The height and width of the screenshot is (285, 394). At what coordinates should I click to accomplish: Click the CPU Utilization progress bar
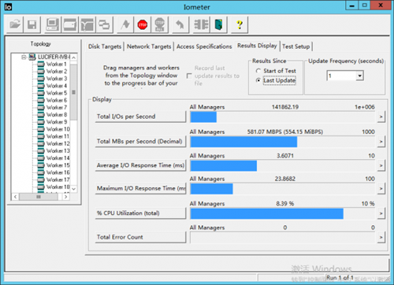tap(283, 213)
